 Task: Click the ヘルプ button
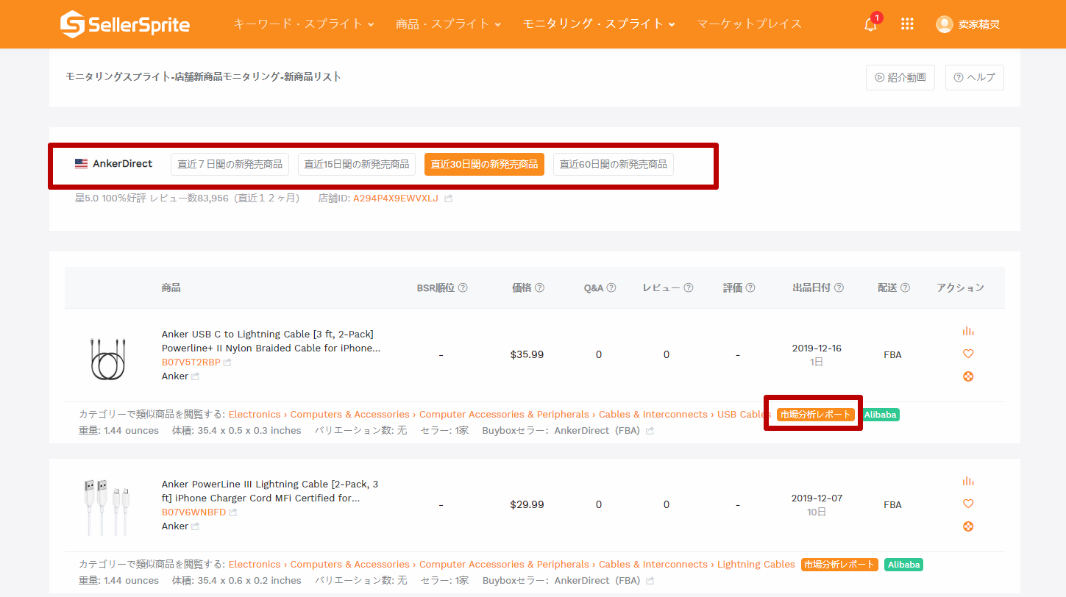point(975,77)
